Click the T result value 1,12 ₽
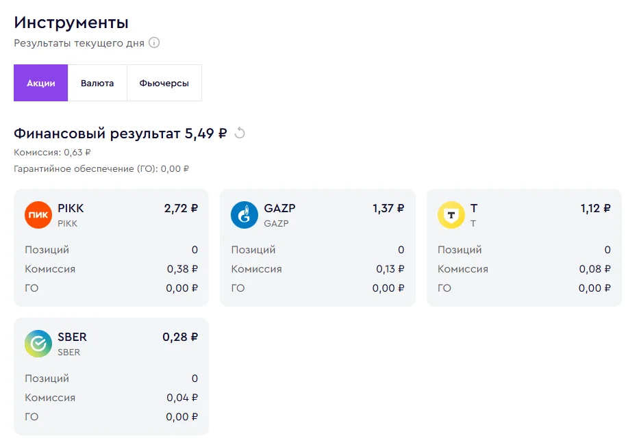 coord(596,209)
